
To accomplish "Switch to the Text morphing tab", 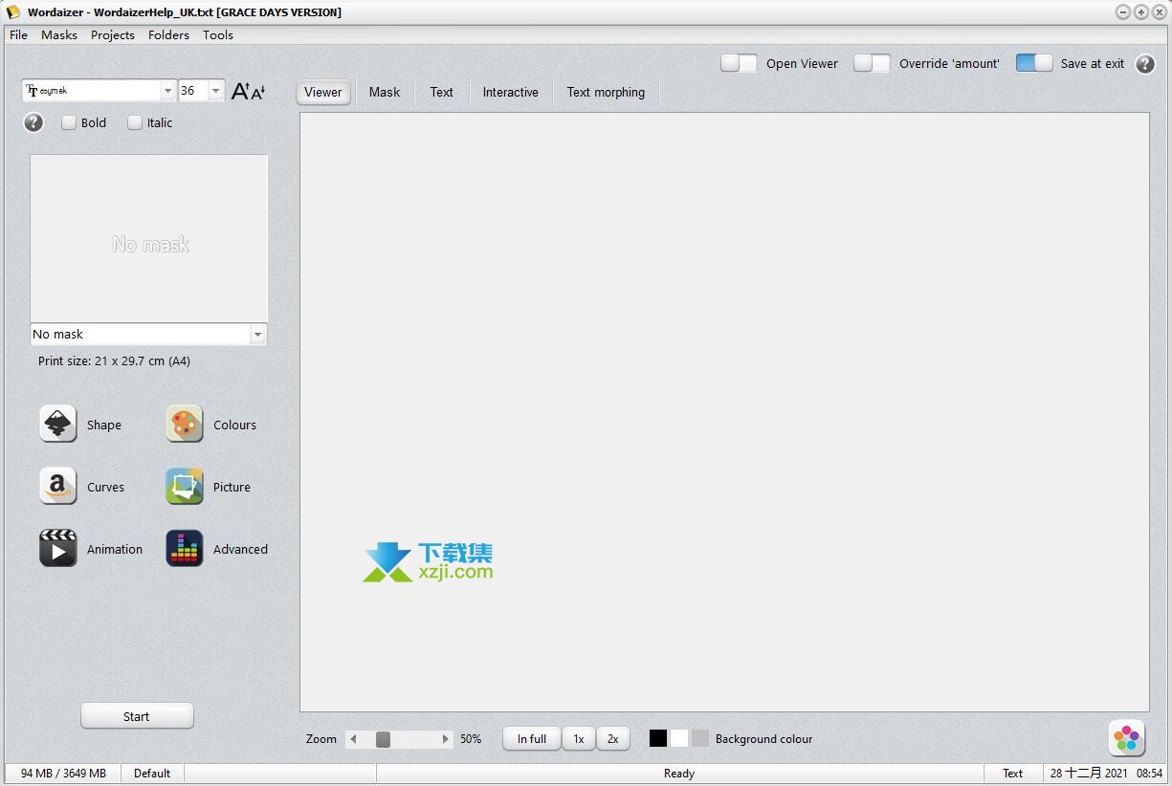I will pos(606,92).
